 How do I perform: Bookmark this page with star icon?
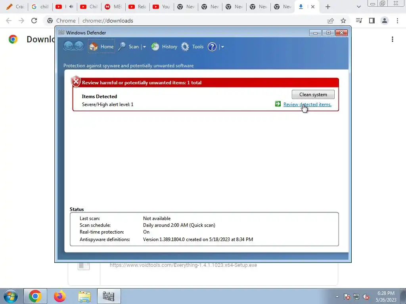pyautogui.click(x=343, y=21)
